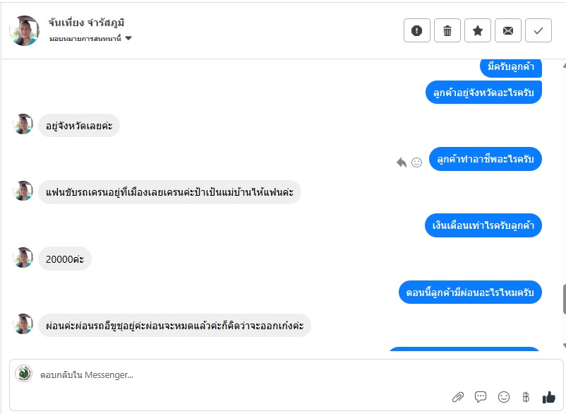The image size is (566, 414).
Task: Mark conversation done with checkmark icon
Action: click(x=538, y=30)
